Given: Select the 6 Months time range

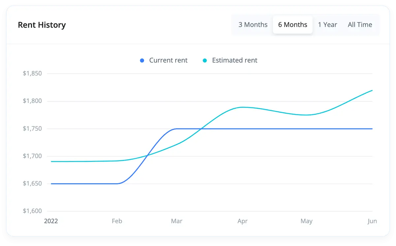Looking at the screenshot, I should (292, 25).
